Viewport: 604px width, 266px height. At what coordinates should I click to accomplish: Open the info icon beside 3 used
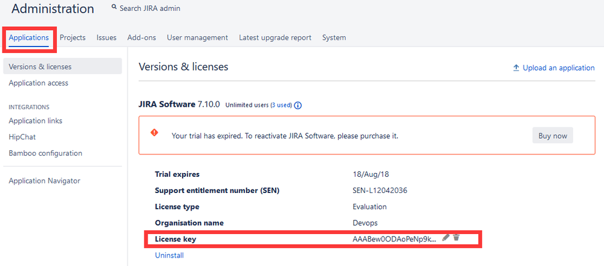pyautogui.click(x=297, y=106)
